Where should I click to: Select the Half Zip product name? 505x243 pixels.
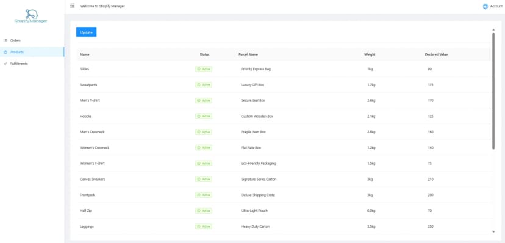[x=86, y=211]
